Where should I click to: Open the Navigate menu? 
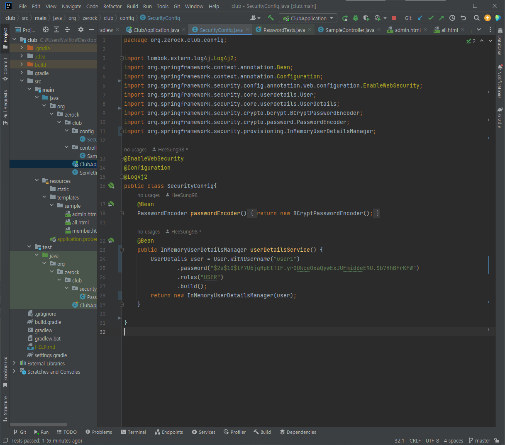coord(71,6)
